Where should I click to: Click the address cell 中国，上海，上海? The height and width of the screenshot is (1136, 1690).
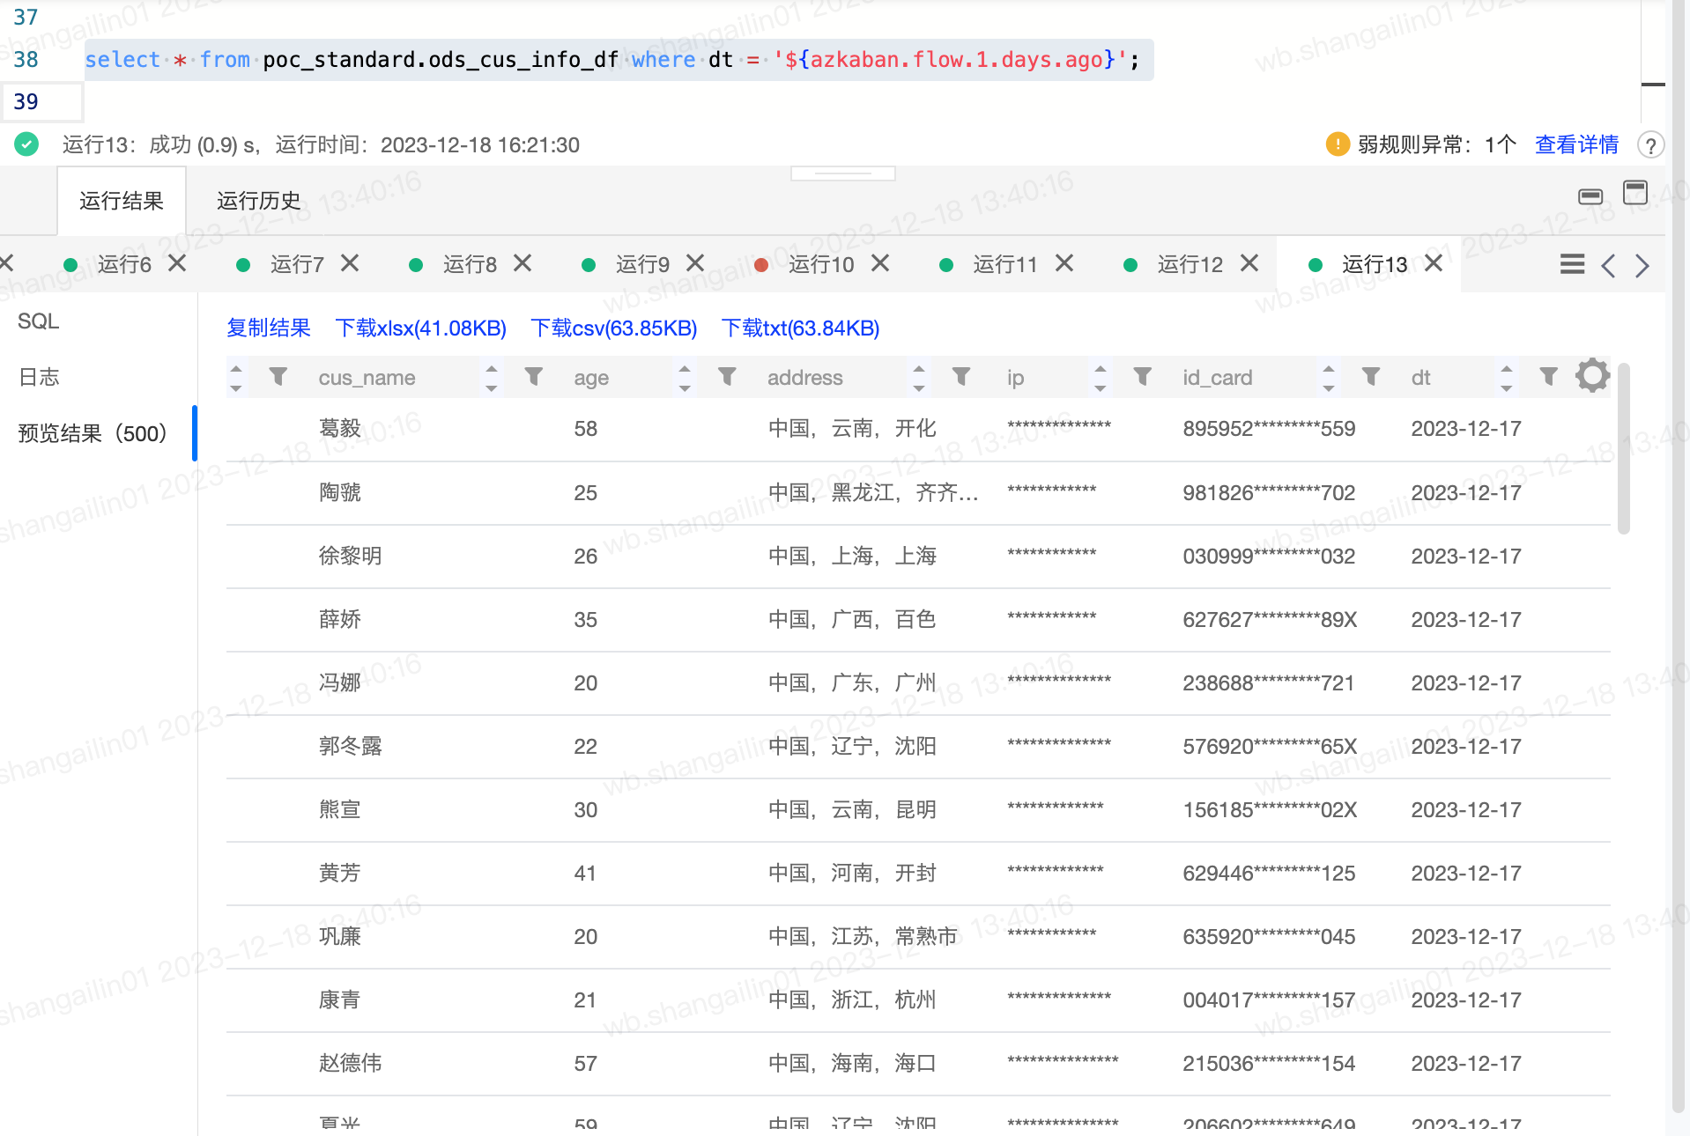click(852, 556)
